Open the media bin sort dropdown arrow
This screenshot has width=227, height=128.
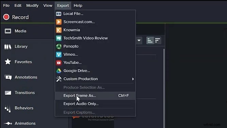(139, 40)
